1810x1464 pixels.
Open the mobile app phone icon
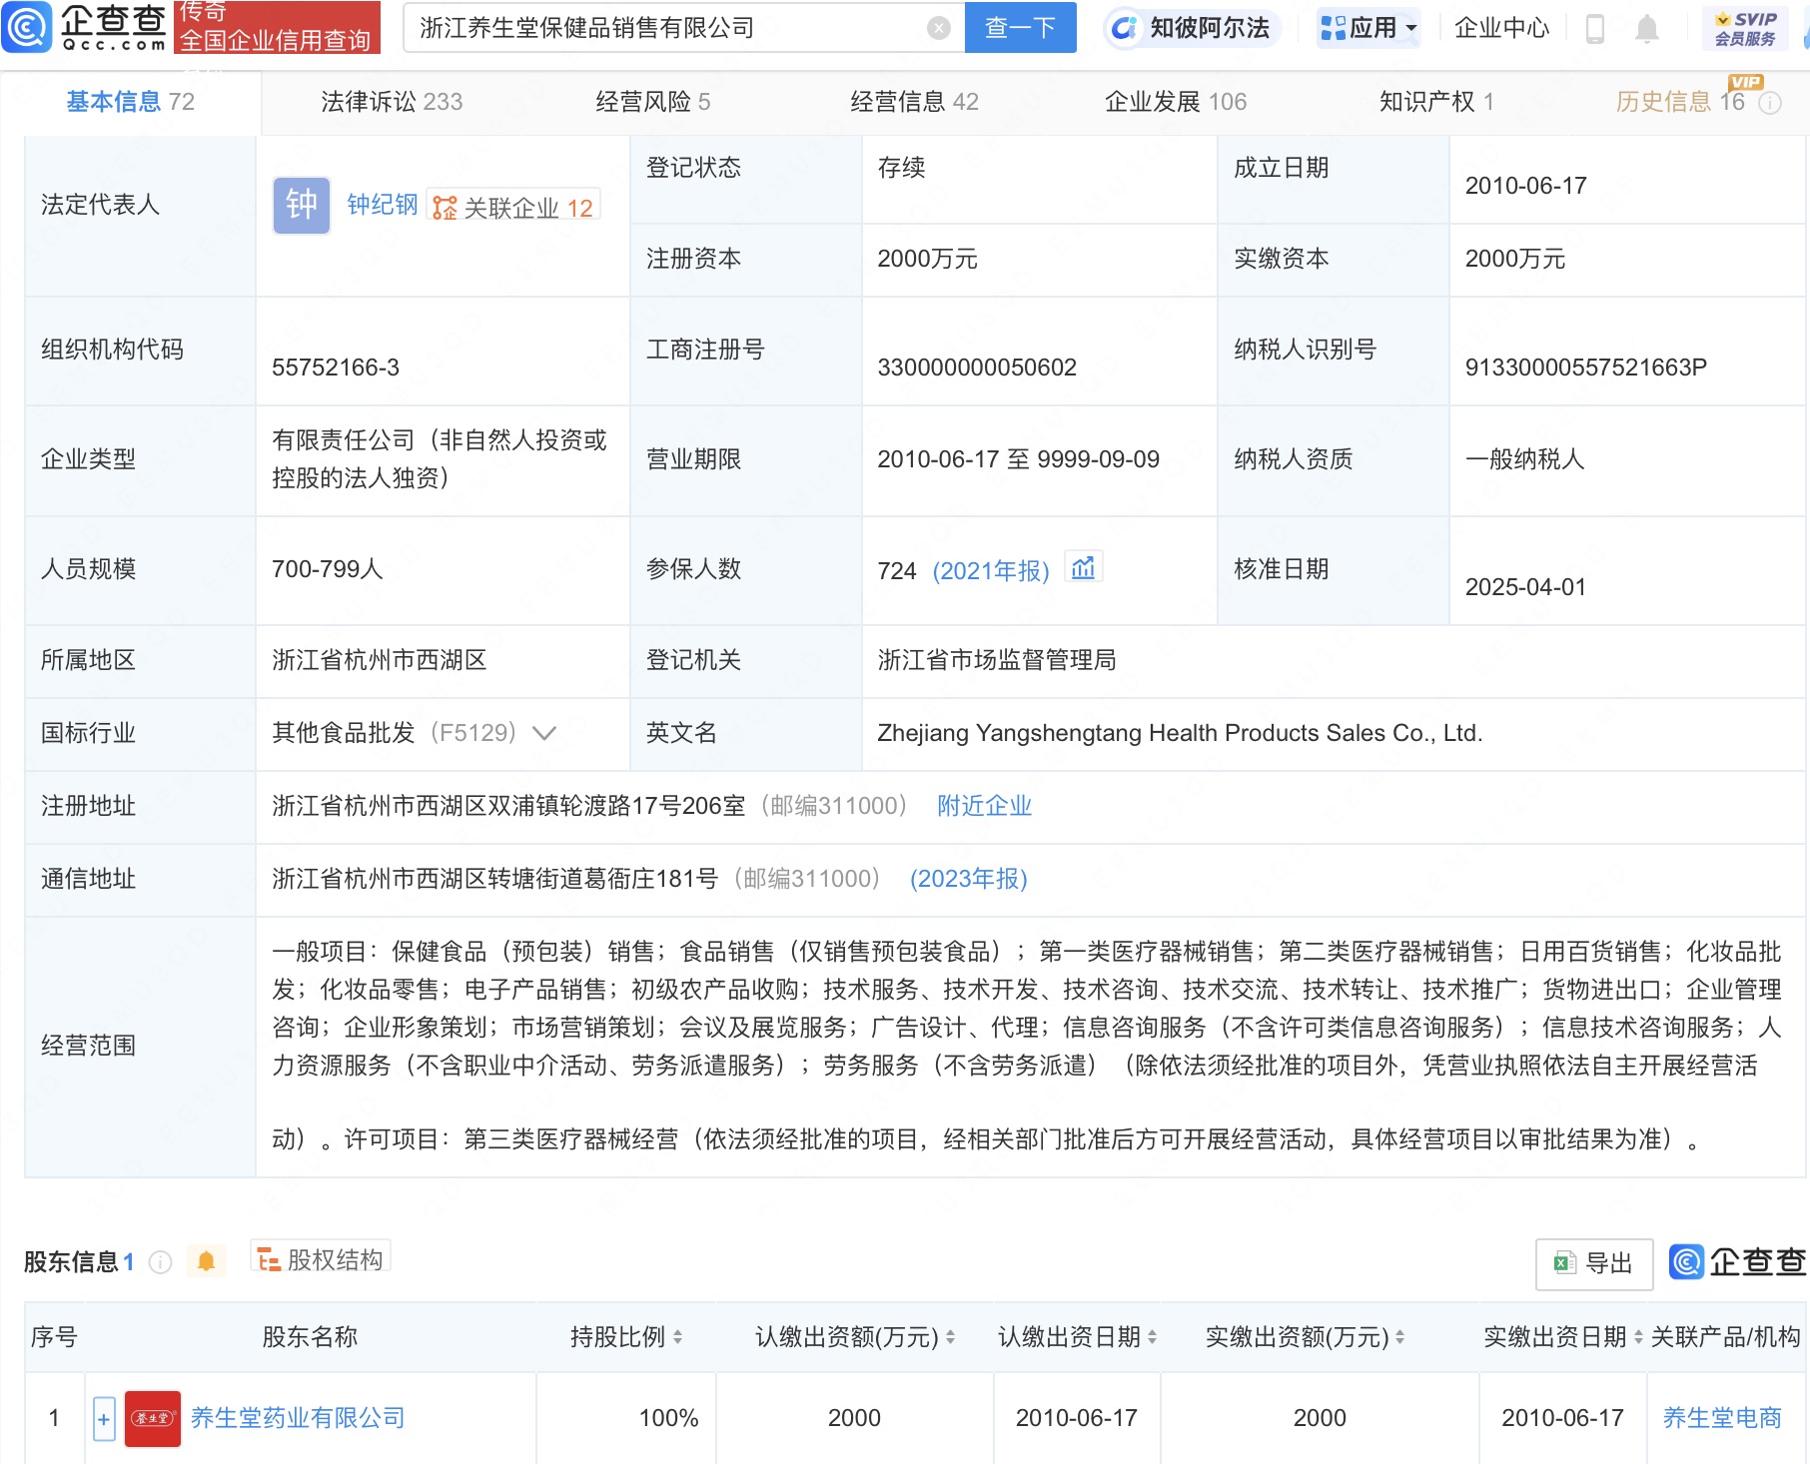[x=1595, y=29]
